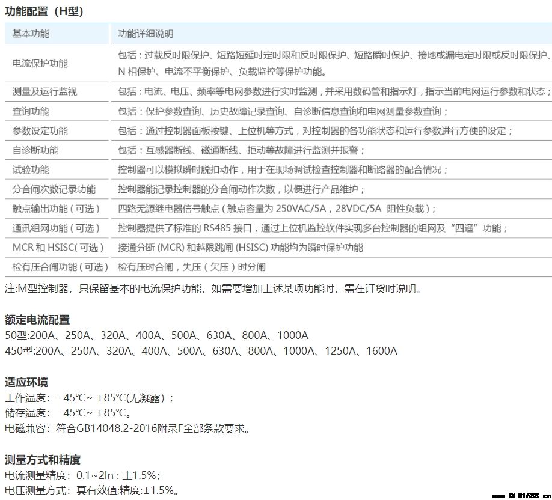552x500 pixels.
Task: Click the description '包括：互感器断线、磁通断线'
Action: pos(241,150)
